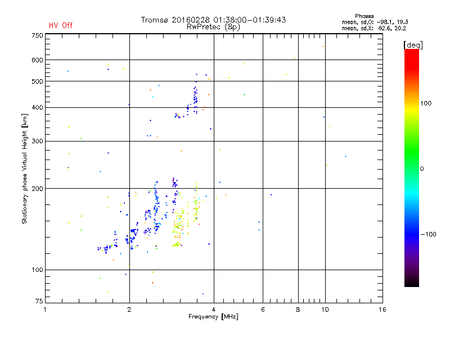This screenshot has width=450, height=337.
Task: Click the x-axis label '10'
Action: (x=325, y=309)
